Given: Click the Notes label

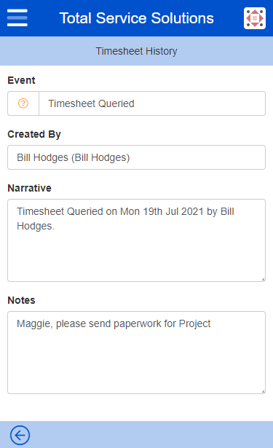Looking at the screenshot, I should click(21, 300).
